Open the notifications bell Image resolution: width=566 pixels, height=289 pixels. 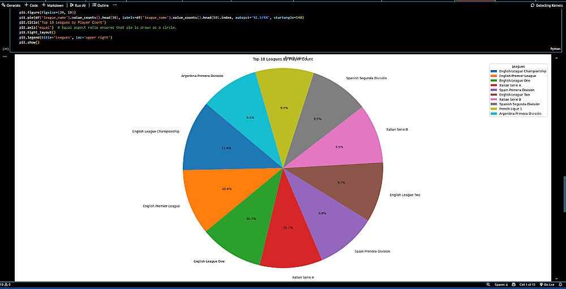pos(560,284)
